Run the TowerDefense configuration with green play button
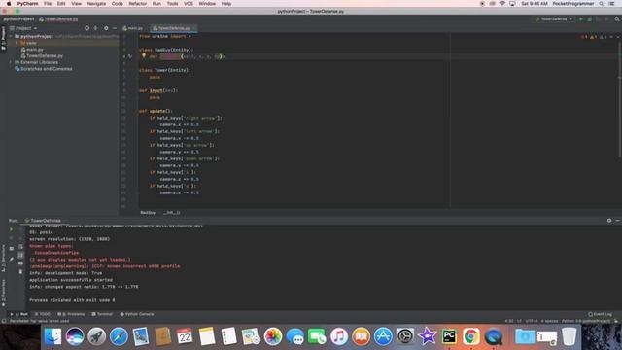The width and height of the screenshot is (622, 350). coord(581,19)
